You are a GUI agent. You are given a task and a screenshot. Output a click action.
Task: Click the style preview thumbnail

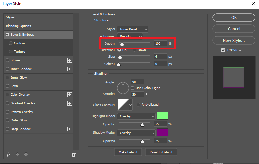click(234, 78)
